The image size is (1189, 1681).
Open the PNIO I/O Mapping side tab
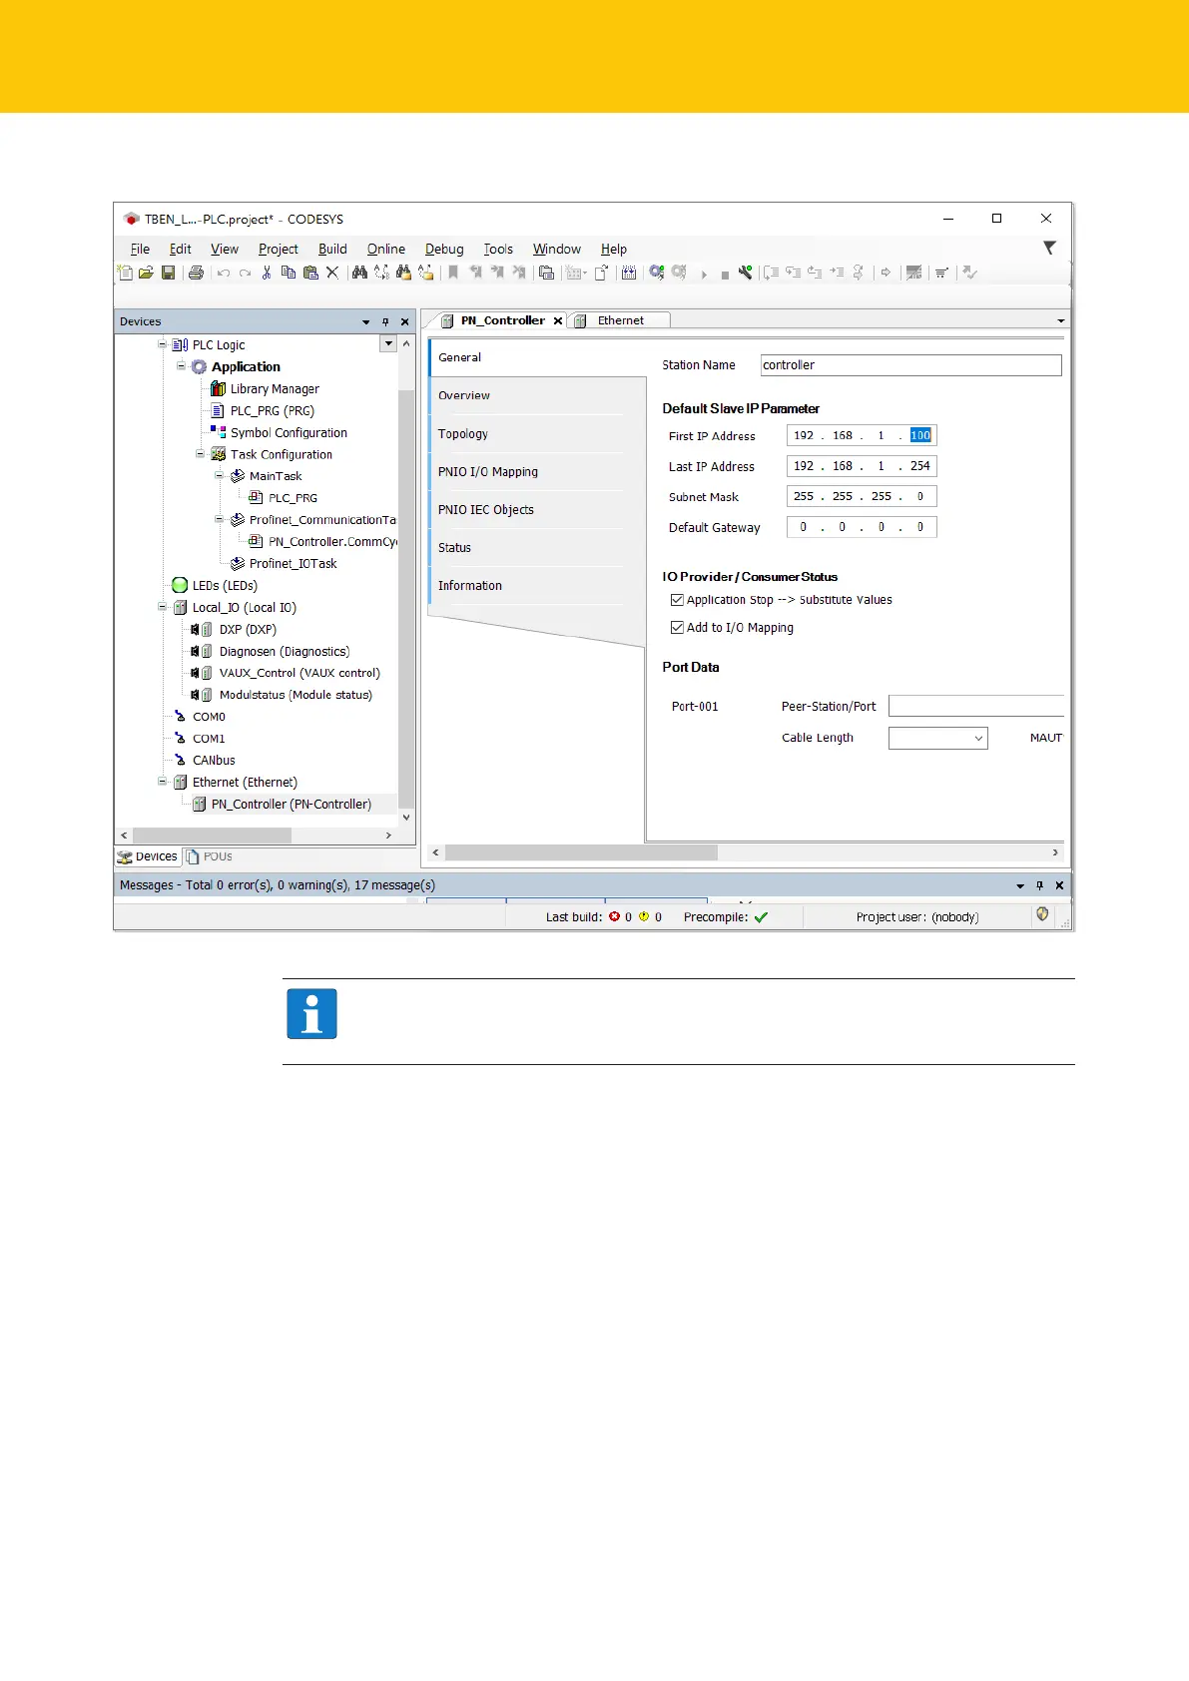pyautogui.click(x=487, y=472)
